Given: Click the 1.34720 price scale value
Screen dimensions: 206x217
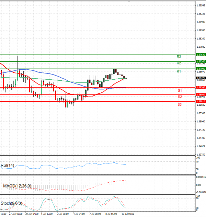Looking at the screenshot, I should pyautogui.click(x=201, y=130).
